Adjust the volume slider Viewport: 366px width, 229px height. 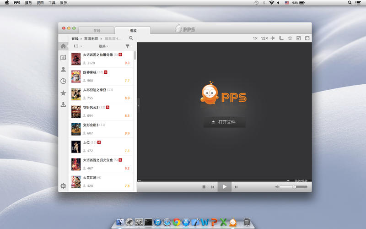click(x=294, y=187)
